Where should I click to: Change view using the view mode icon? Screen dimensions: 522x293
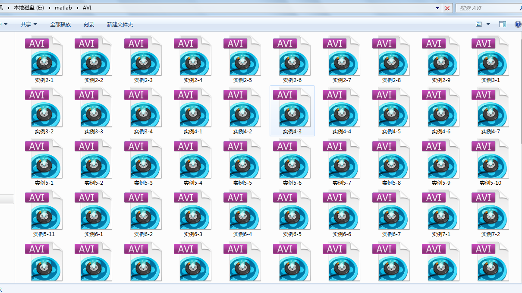coord(479,25)
